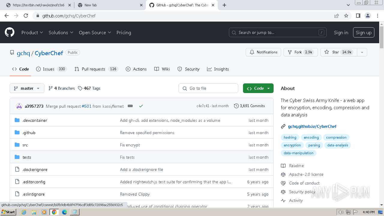Focus the Search or jump to field

tap(278, 32)
